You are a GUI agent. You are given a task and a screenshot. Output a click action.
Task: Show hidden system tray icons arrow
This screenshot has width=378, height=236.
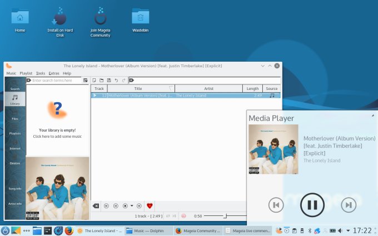(x=348, y=230)
